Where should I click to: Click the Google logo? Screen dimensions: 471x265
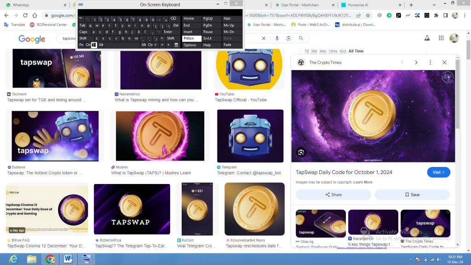(x=32, y=39)
